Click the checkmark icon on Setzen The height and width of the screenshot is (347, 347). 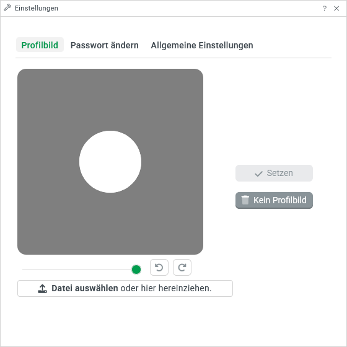pyautogui.click(x=258, y=173)
